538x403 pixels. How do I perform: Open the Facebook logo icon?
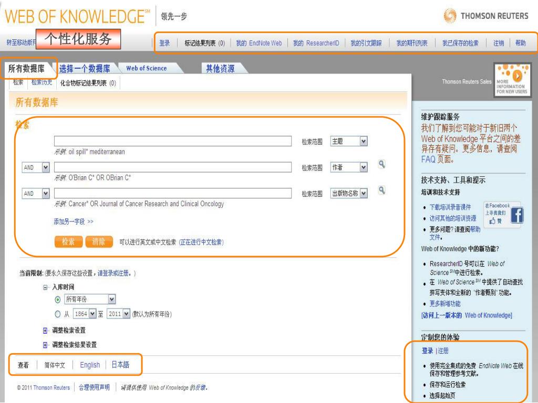(517, 215)
